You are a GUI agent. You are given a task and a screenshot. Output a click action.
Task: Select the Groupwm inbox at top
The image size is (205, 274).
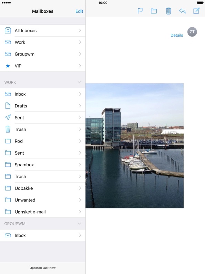pos(43,54)
